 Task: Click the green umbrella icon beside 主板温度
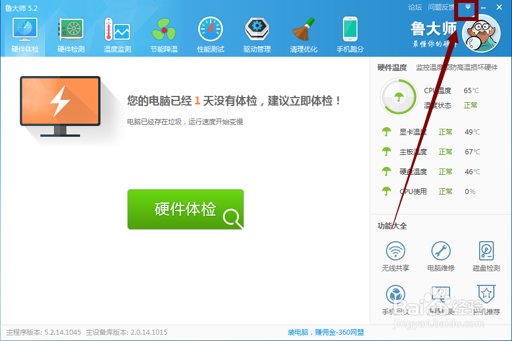click(x=387, y=151)
